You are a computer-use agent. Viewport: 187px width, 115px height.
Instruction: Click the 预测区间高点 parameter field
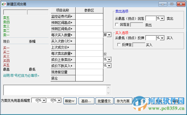tap(89, 23)
